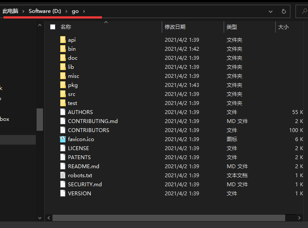Click the search magnifier icon
The height and width of the screenshot is (228, 308).
click(x=304, y=11)
